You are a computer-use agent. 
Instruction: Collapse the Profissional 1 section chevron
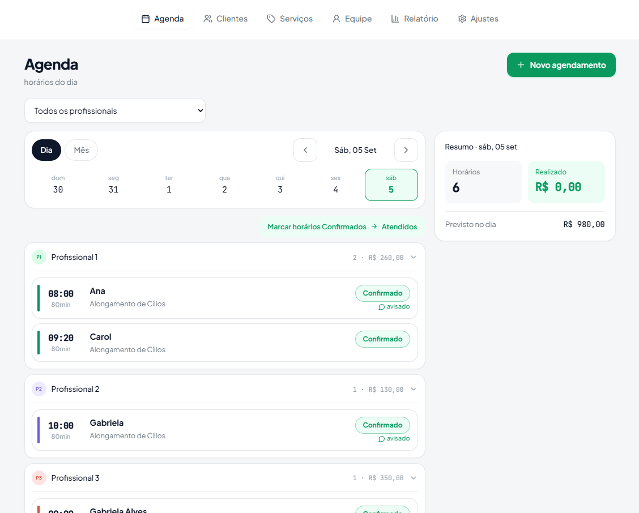click(414, 257)
